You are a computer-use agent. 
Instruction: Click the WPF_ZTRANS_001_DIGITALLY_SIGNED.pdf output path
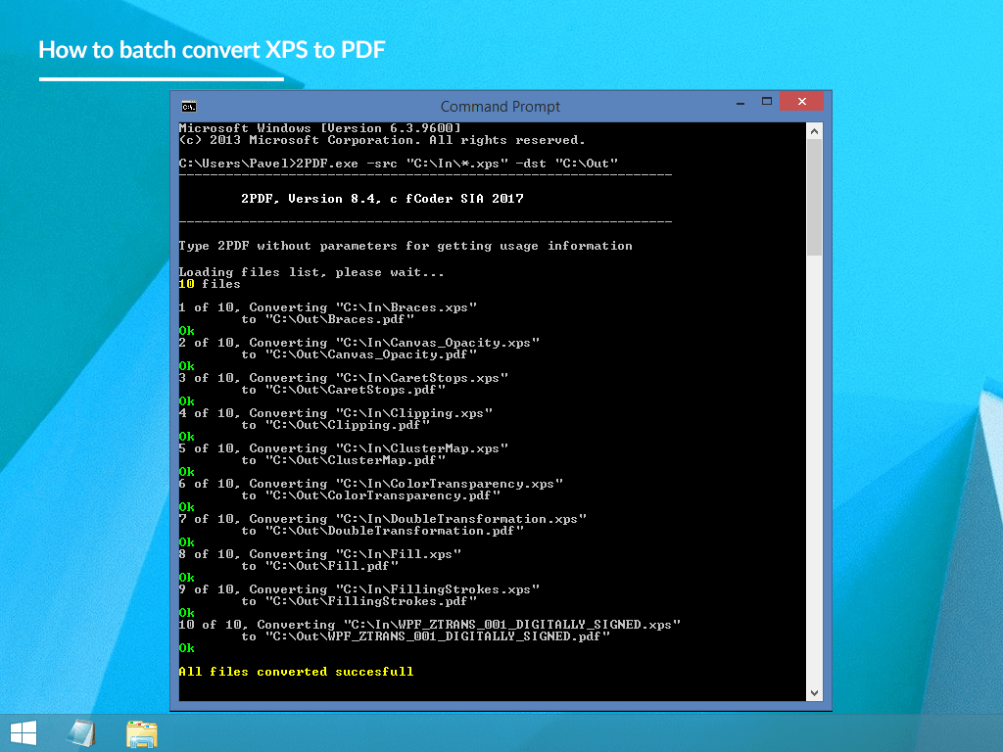(426, 635)
